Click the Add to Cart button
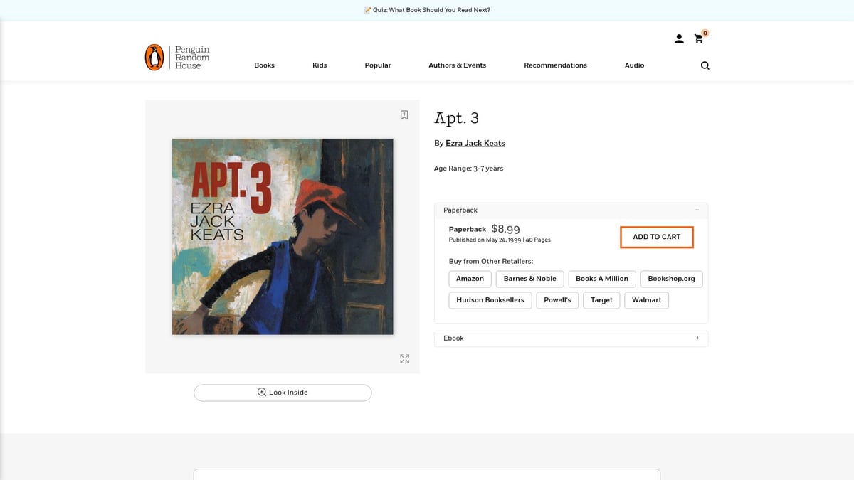The image size is (854, 480). [656, 237]
